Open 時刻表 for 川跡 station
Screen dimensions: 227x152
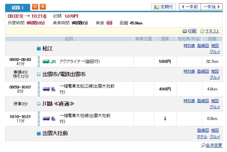(x=189, y=101)
